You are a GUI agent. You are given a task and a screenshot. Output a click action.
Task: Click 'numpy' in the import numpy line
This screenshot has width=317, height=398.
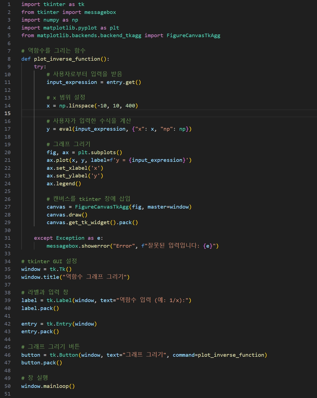pos(51,20)
